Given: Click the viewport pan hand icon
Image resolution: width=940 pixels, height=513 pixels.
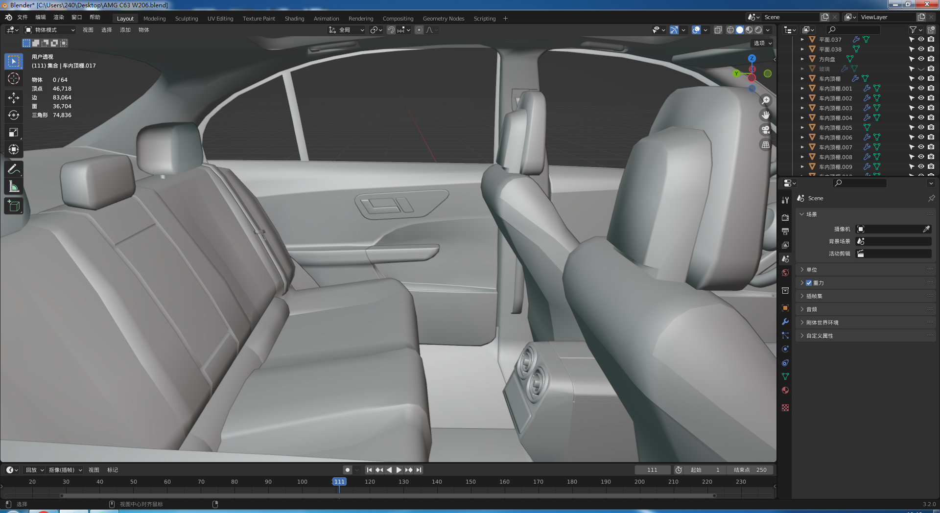Looking at the screenshot, I should pos(766,115).
